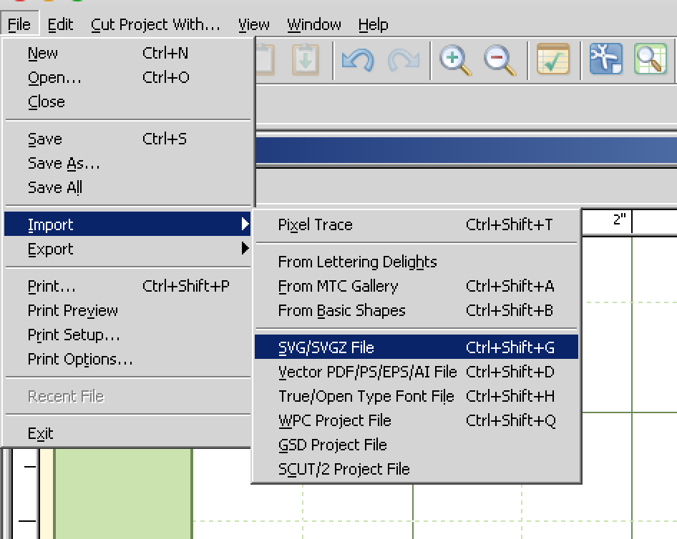The height and width of the screenshot is (539, 677).
Task: Select Vector PDF/PS/EPS/AI File option
Action: pyautogui.click(x=367, y=372)
